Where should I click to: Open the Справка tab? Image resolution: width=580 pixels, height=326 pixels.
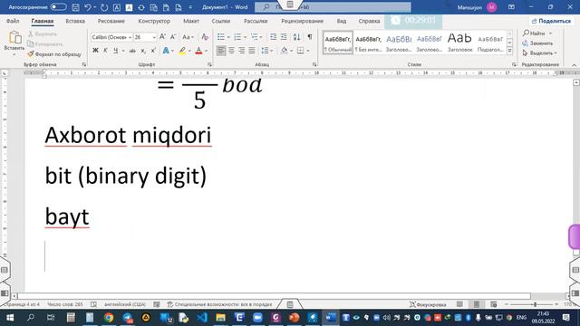tap(369, 21)
